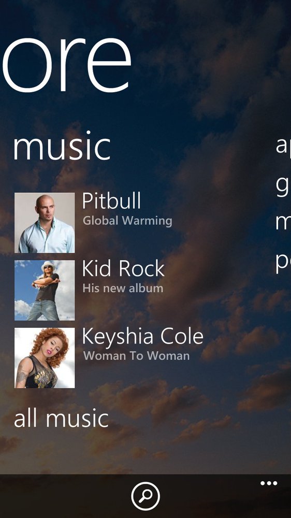Click the large Store page title
Viewport: 291px width, 518px height.
pyautogui.click(x=67, y=63)
